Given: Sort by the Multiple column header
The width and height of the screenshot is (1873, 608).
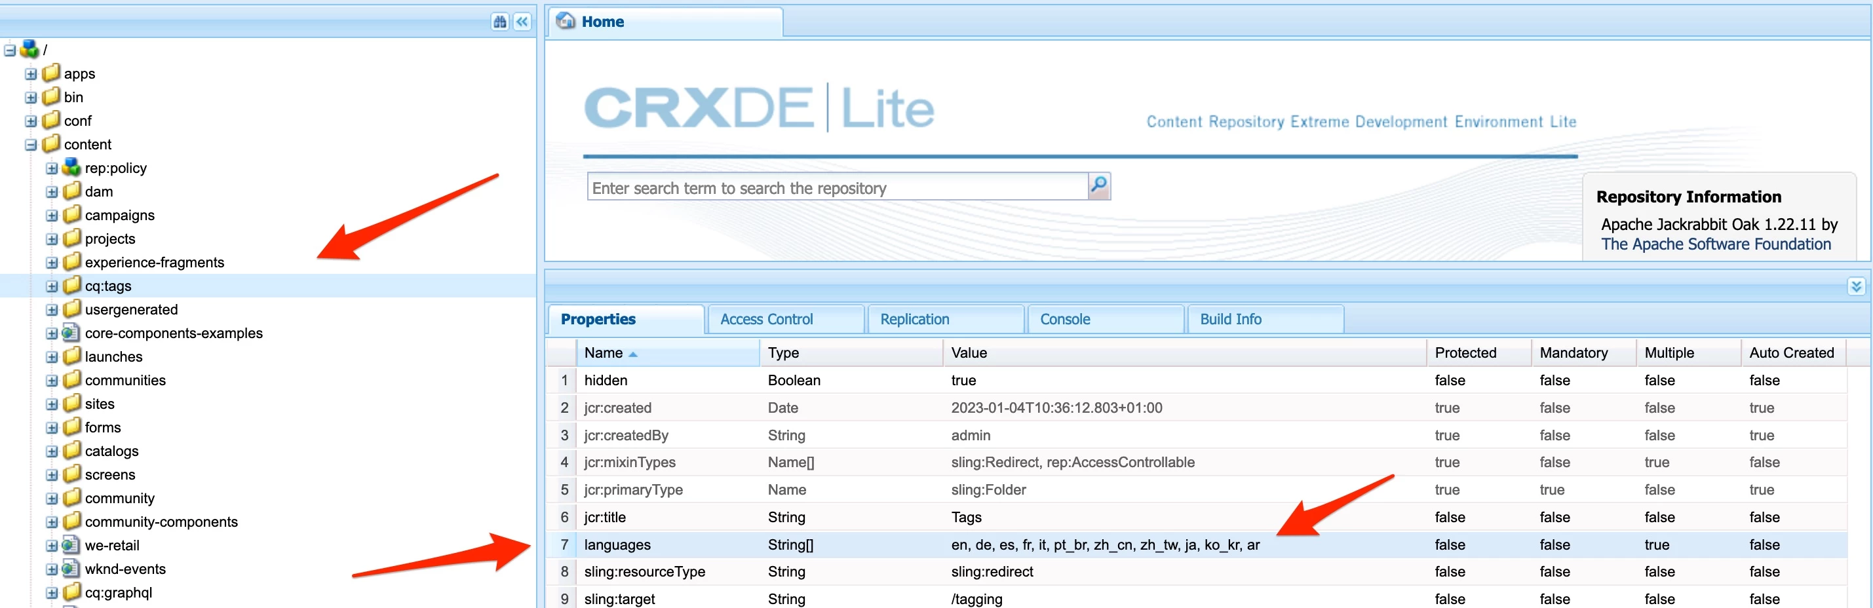Looking at the screenshot, I should [1688, 352].
